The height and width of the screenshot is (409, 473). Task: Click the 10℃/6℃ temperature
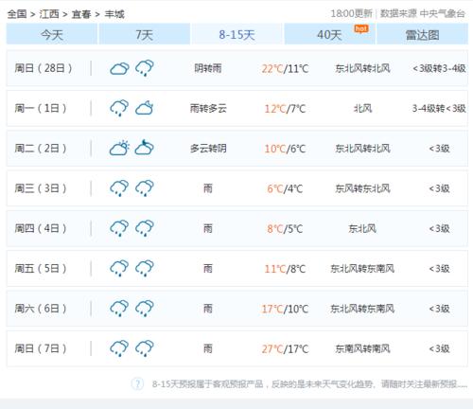tap(285, 149)
